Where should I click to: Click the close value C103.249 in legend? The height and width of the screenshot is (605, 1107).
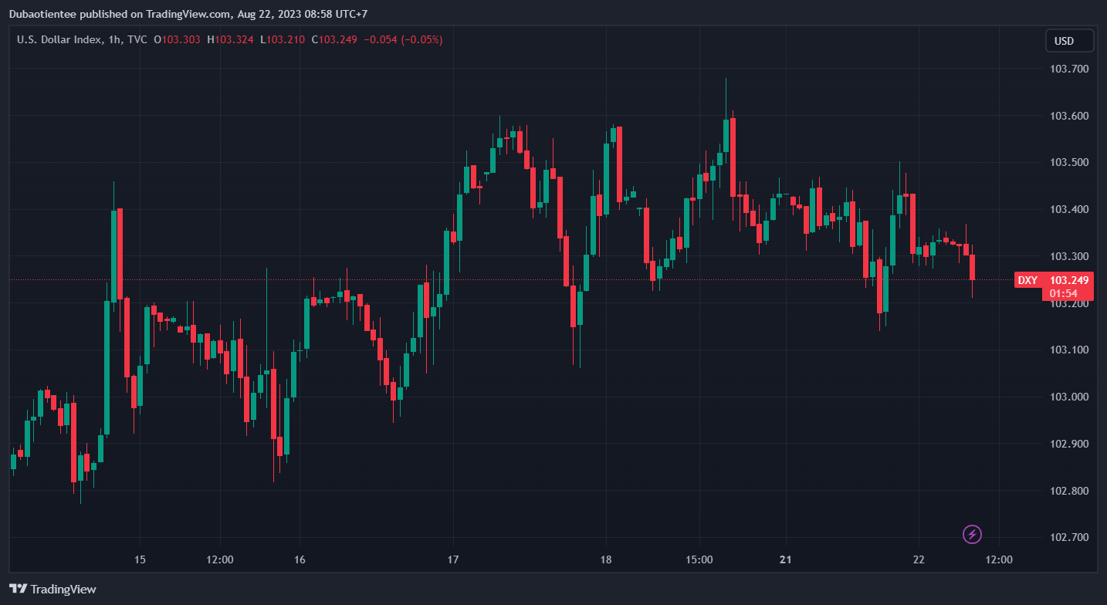click(x=334, y=39)
